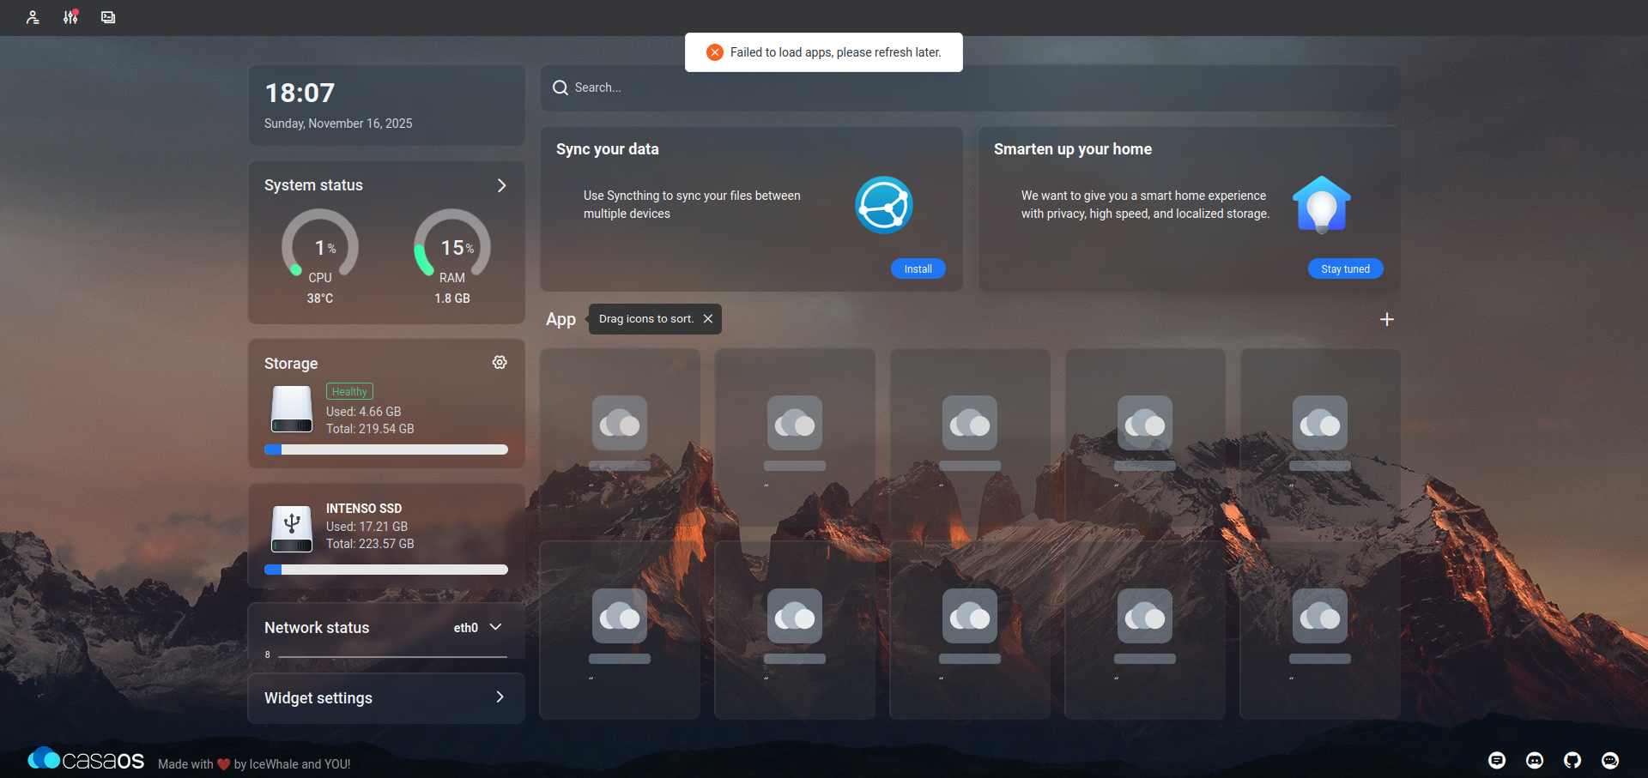Click the RAM usage gauge
Image resolution: width=1648 pixels, height=778 pixels.
point(452,244)
